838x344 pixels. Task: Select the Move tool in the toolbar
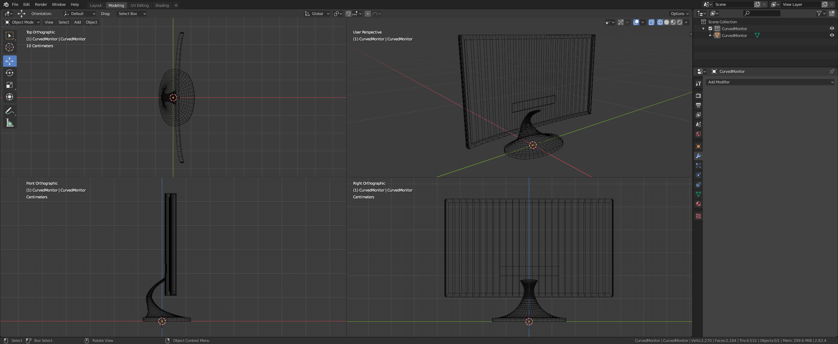click(x=10, y=61)
